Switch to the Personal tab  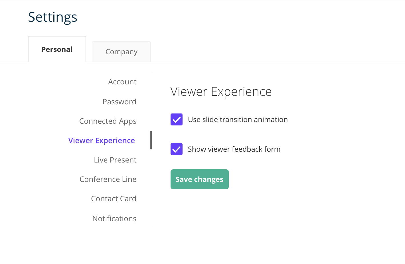click(x=57, y=49)
